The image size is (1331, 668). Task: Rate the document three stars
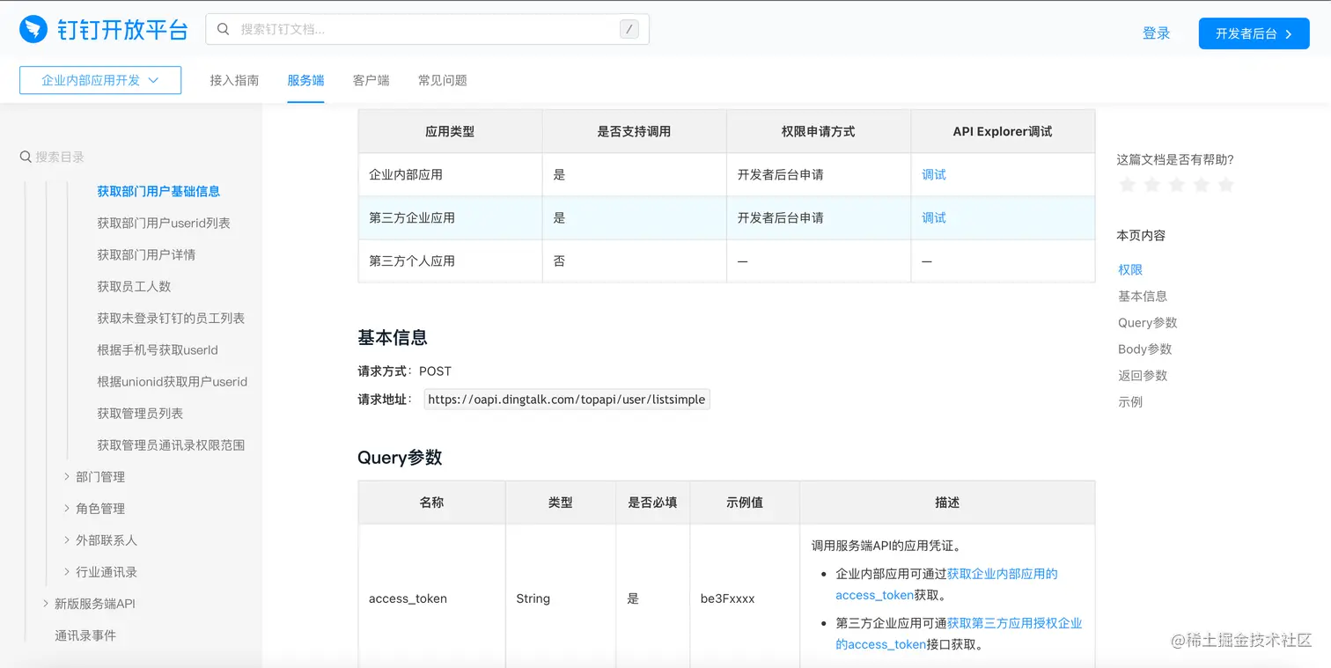[1176, 185]
